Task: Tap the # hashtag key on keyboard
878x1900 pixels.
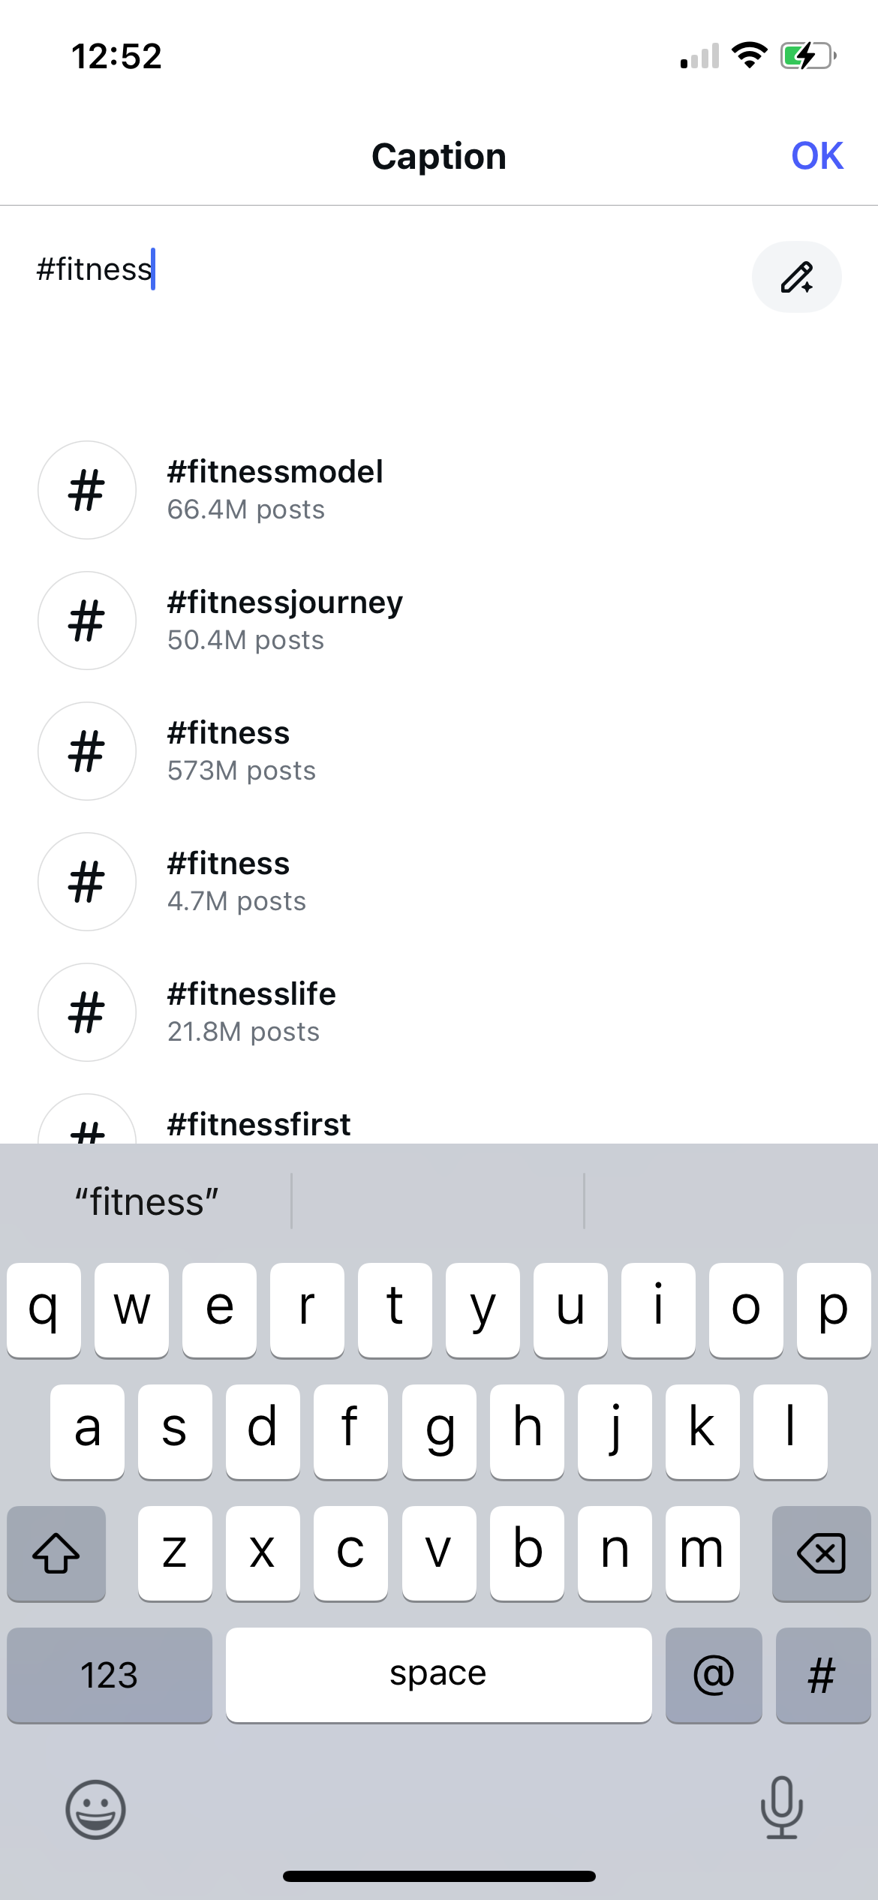Action: [x=822, y=1675]
